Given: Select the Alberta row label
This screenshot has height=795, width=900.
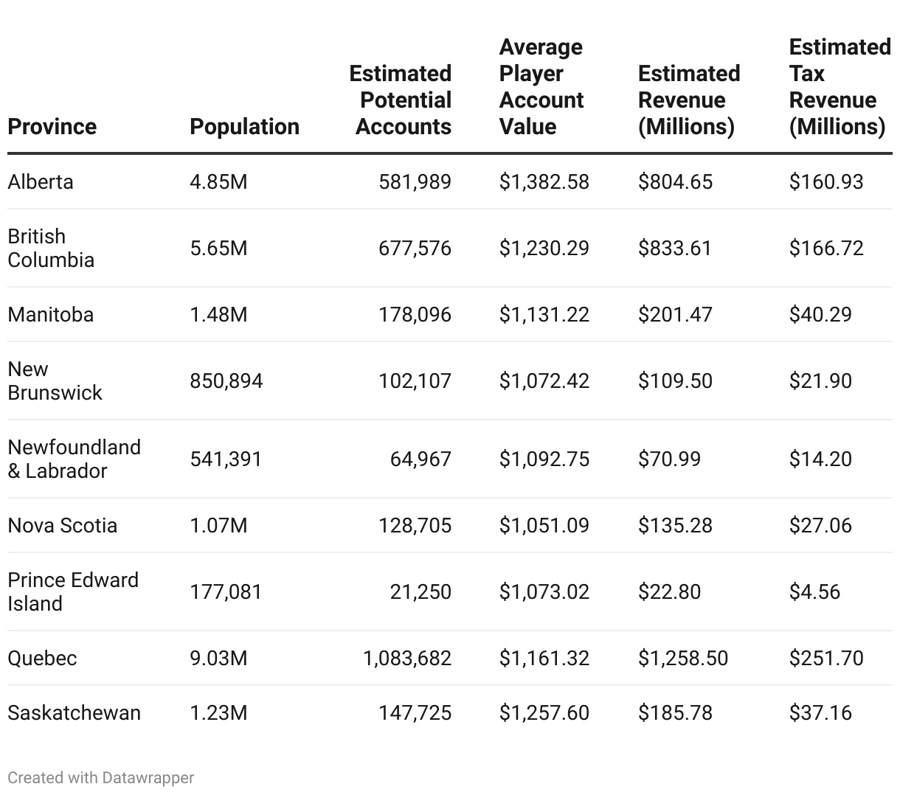Looking at the screenshot, I should tap(41, 181).
